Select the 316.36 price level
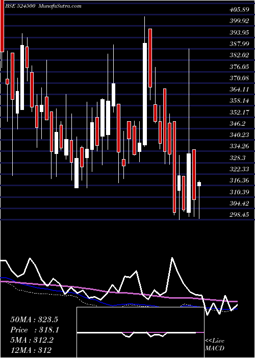 (x=240, y=181)
